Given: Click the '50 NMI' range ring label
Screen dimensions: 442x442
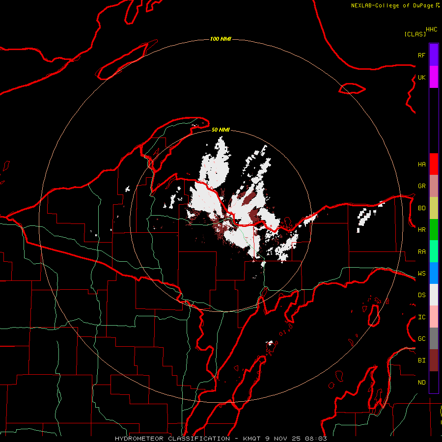Looking at the screenshot, I should click(x=221, y=130).
